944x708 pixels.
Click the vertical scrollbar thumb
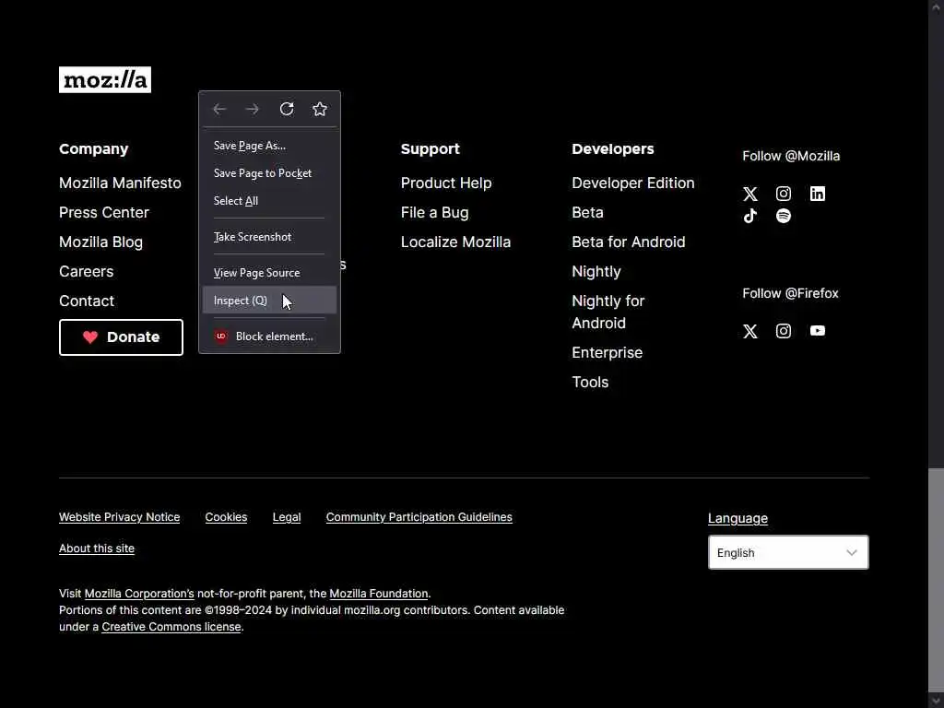(x=936, y=579)
